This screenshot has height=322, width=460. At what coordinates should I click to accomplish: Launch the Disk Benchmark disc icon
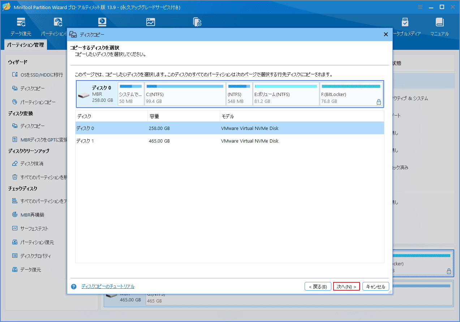102,22
